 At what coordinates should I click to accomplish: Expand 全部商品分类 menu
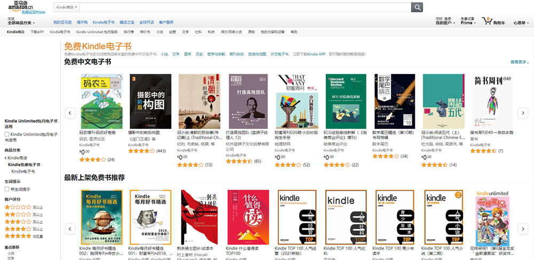coord(21,23)
